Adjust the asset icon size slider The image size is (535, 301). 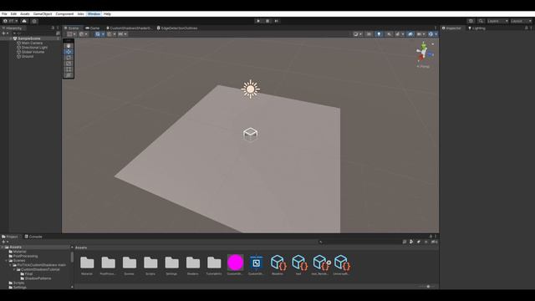tap(428, 287)
